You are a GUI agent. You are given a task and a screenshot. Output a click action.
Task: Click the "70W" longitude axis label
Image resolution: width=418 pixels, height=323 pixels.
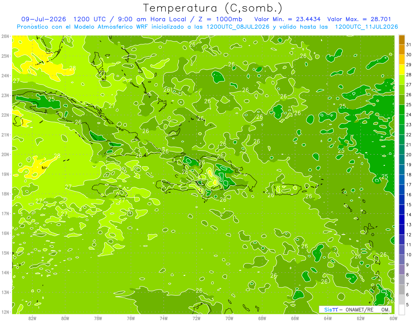(229, 318)
